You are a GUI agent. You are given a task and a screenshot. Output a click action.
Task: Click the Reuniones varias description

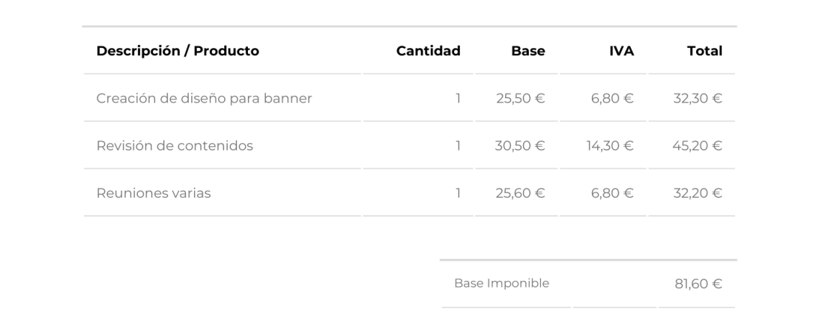tap(154, 194)
